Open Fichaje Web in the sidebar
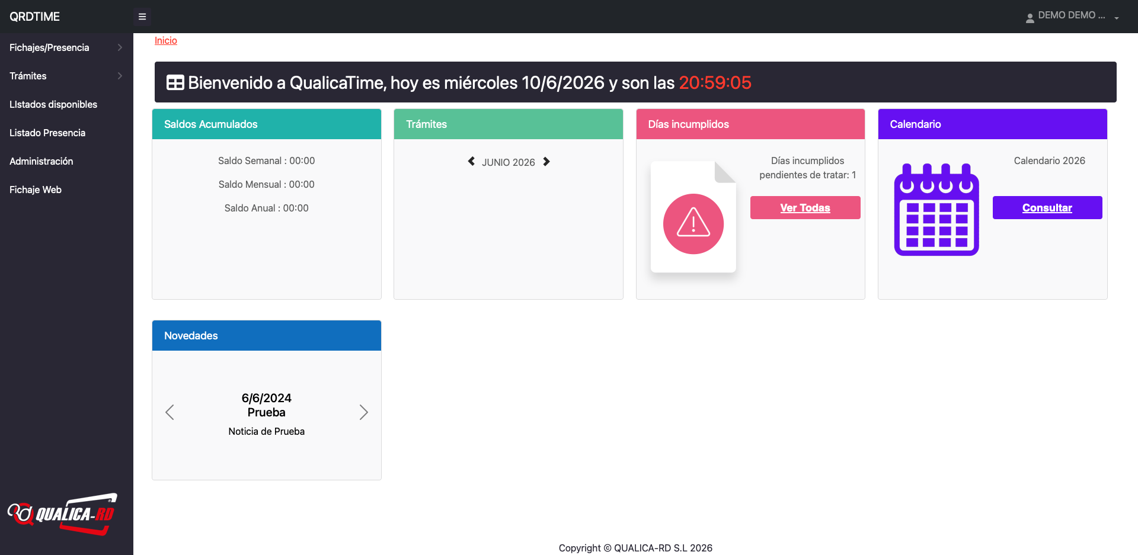Image resolution: width=1138 pixels, height=555 pixels. pyautogui.click(x=36, y=190)
